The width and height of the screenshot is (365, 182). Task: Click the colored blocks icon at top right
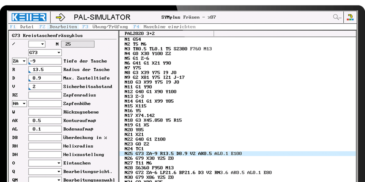click(350, 17)
